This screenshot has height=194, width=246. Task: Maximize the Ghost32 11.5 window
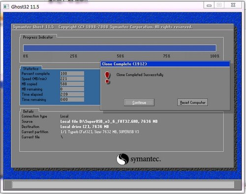click(x=219, y=5)
